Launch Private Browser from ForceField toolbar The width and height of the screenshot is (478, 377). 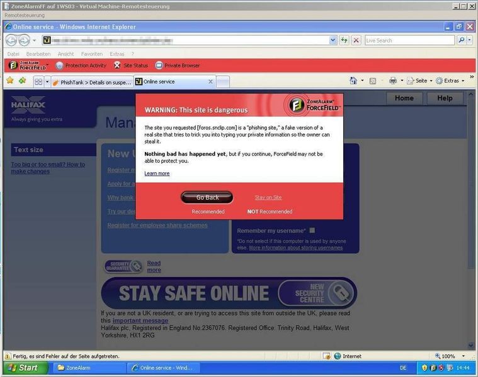(x=177, y=65)
